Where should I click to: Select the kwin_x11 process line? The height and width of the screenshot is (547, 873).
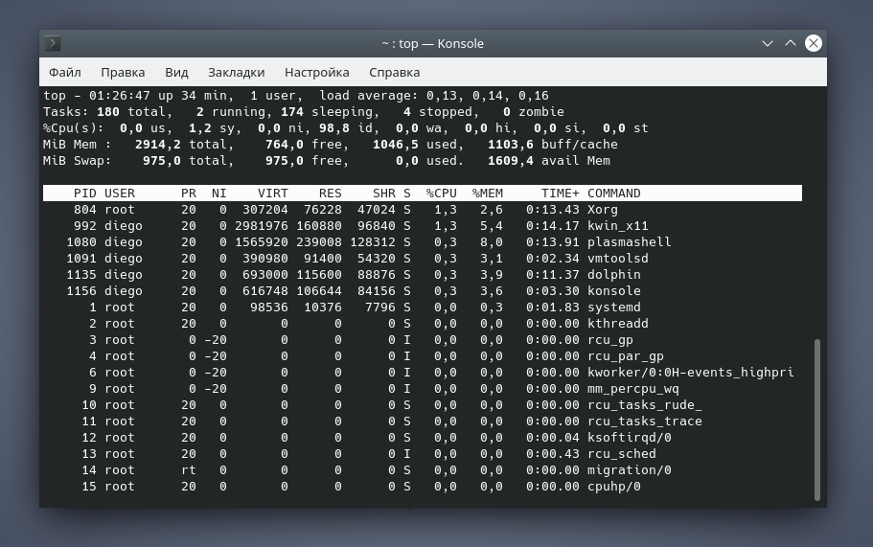point(422,226)
